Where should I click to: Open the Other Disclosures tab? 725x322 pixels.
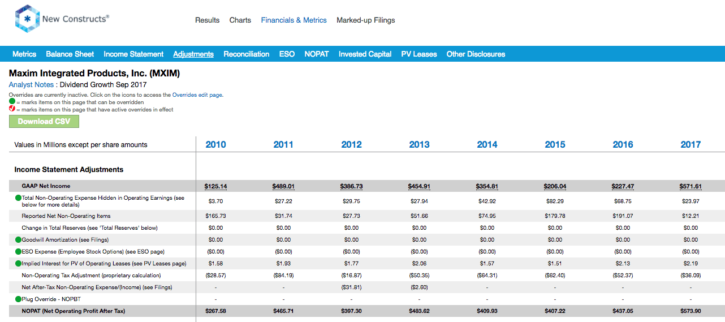tap(476, 54)
